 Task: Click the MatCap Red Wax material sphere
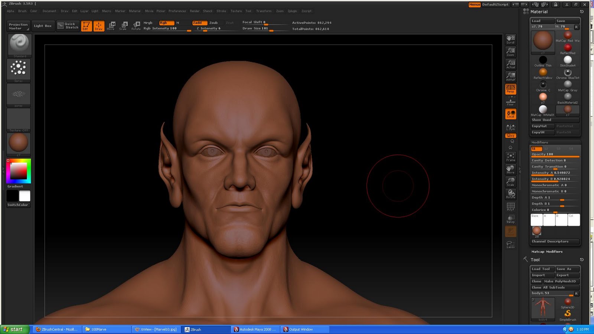[x=568, y=35]
